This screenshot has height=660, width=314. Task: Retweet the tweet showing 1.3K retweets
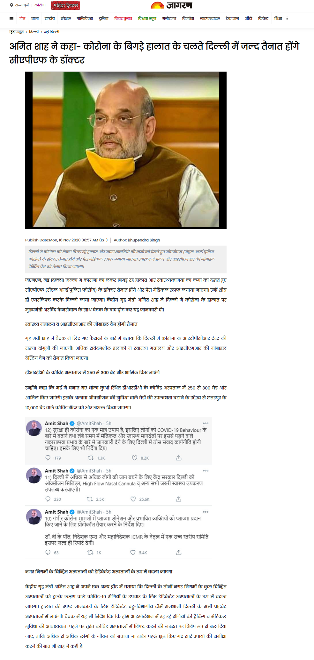tap(91, 458)
